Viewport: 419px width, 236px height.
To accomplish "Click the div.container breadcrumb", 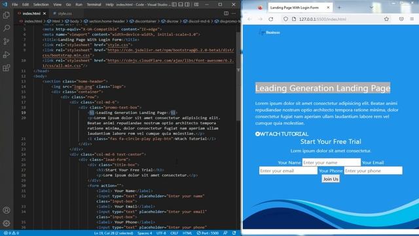I will click(x=145, y=21).
